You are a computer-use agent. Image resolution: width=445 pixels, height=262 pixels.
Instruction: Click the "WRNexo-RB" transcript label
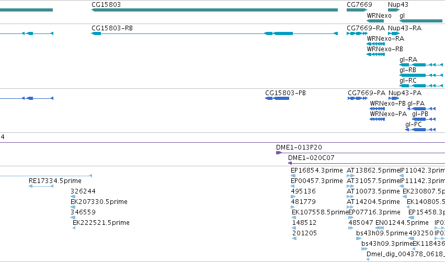point(385,49)
